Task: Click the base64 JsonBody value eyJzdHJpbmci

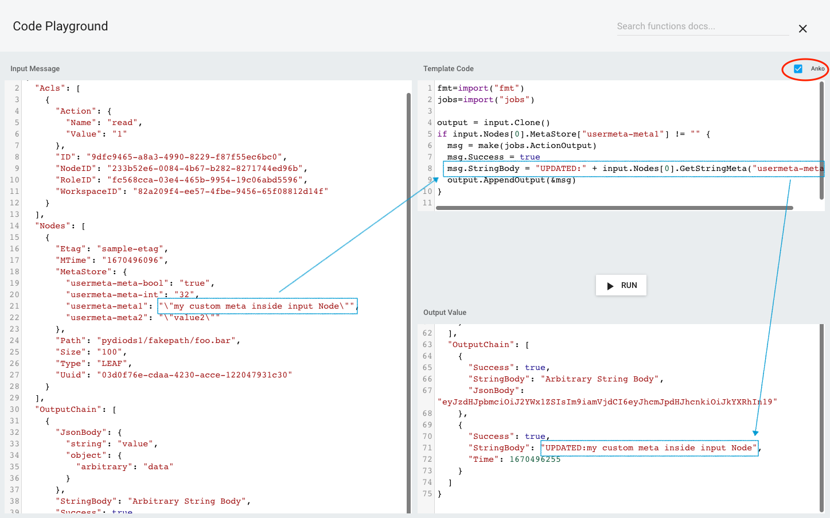Action: pos(607,402)
